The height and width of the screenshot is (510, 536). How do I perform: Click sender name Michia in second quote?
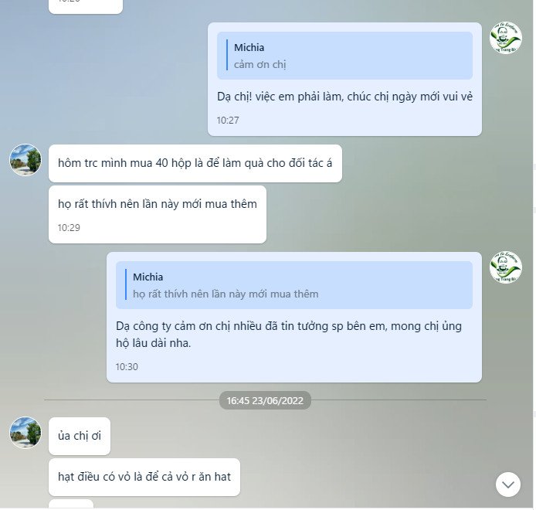click(148, 277)
